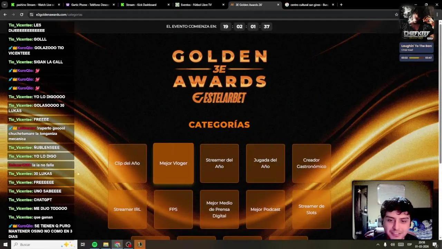
Task: Select Mejor Podcast category
Action: click(265, 209)
